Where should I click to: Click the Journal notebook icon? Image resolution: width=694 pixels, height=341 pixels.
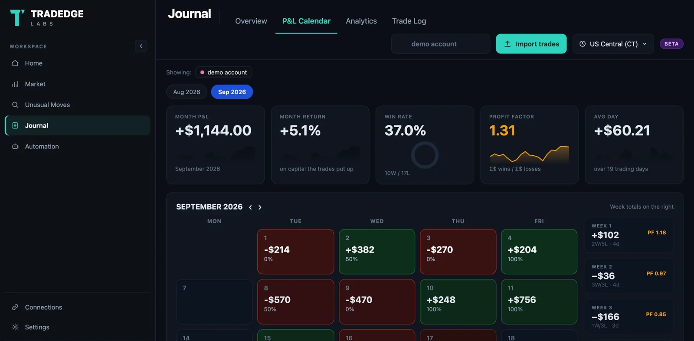[15, 125]
